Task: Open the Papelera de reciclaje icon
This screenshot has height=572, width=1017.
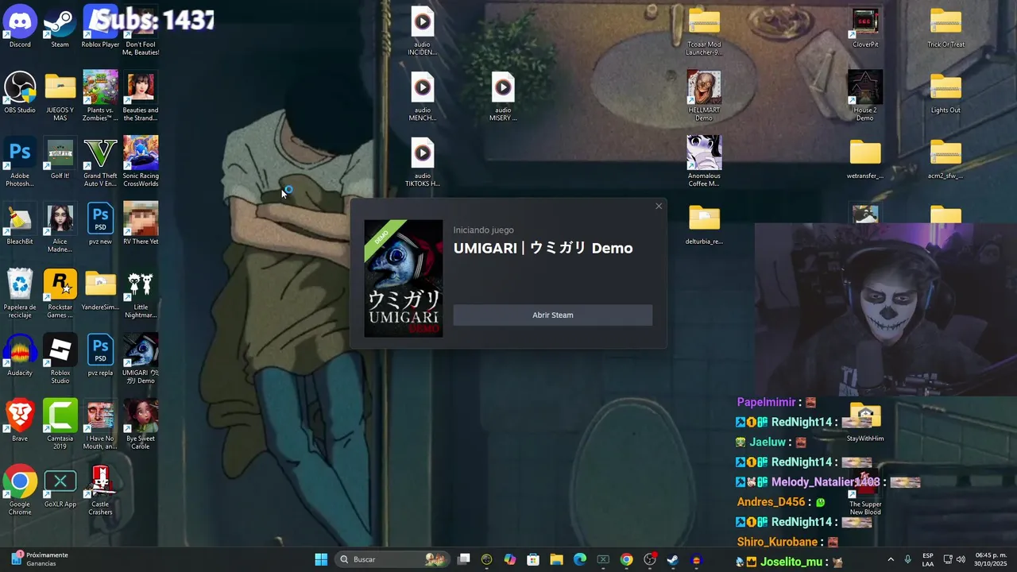Action: coord(20,294)
